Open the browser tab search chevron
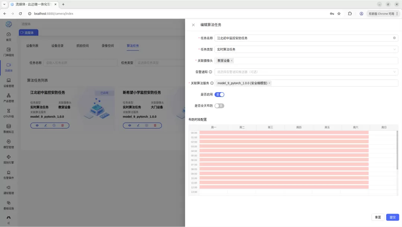Viewport: 402px width, 227px height. coord(4,4)
